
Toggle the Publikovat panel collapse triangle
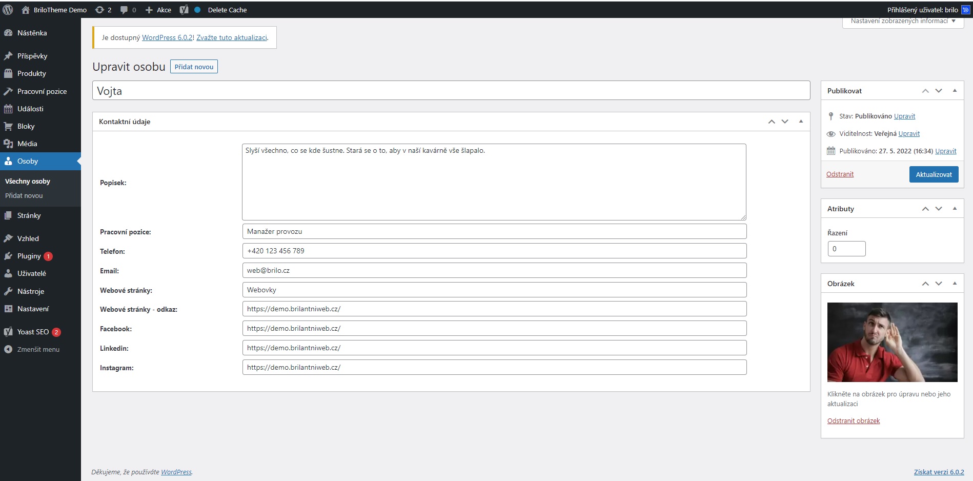point(955,91)
